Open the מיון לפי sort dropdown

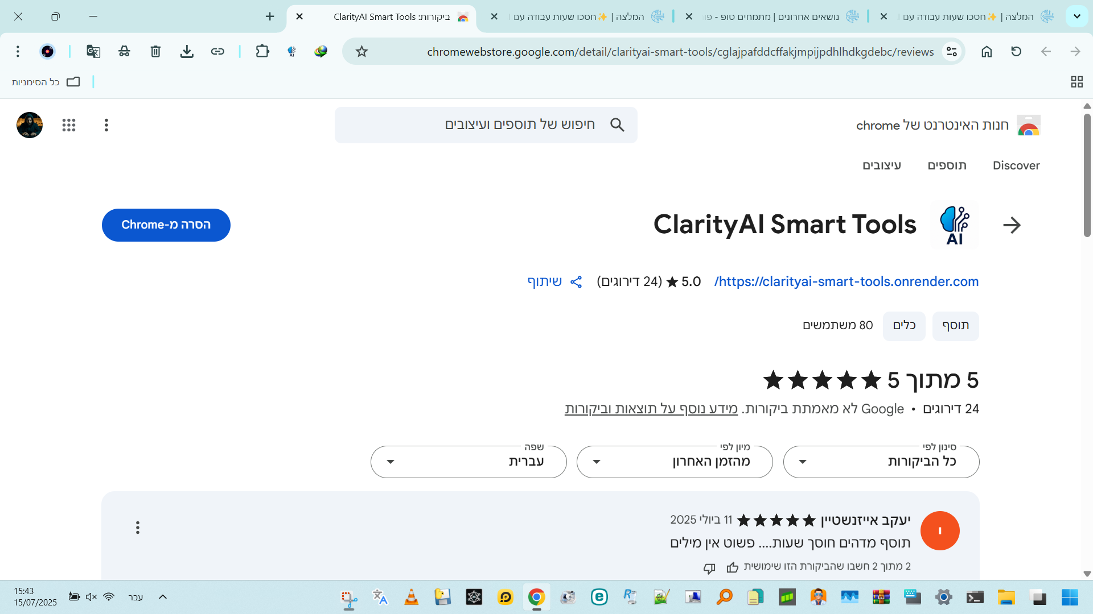pyautogui.click(x=675, y=462)
